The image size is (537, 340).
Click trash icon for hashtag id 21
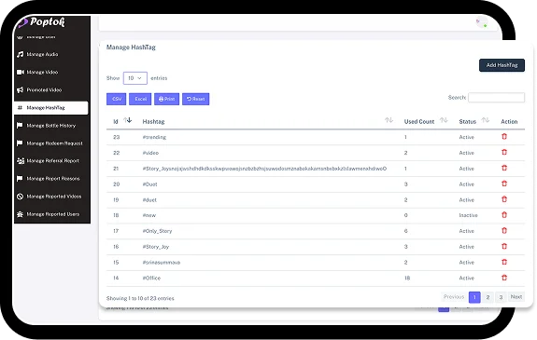504,168
